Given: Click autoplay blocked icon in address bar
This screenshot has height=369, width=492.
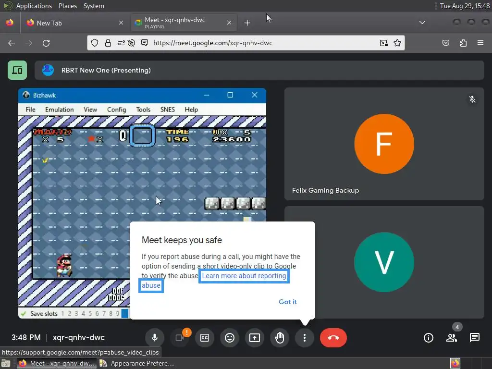Looking at the screenshot, I should pos(132,43).
